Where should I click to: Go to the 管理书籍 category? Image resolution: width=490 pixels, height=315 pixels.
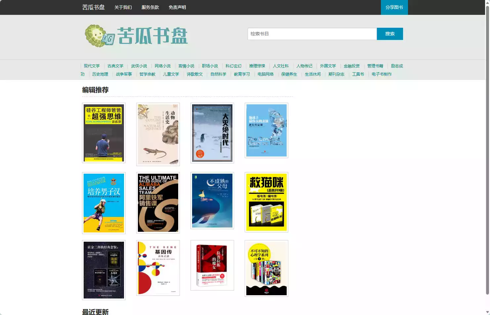[x=375, y=66]
